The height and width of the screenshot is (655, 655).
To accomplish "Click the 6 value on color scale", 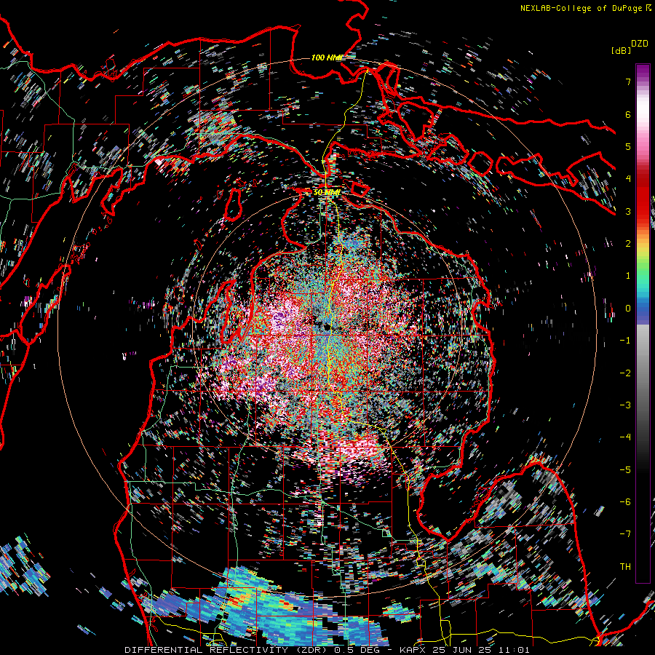I will [628, 114].
